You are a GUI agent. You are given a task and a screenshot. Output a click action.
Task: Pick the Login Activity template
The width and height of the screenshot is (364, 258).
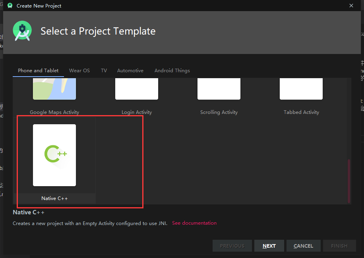[x=137, y=89]
